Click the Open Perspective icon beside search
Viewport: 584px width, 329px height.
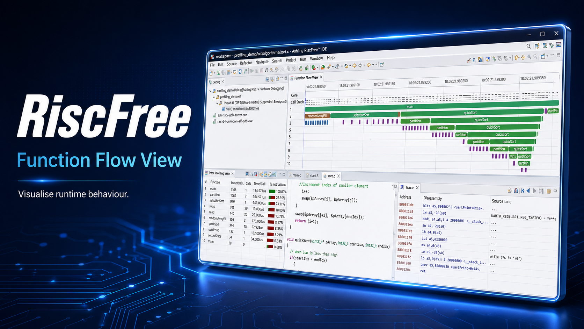point(537,46)
